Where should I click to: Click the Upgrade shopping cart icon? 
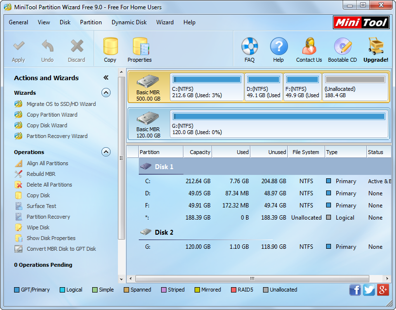tap(376, 46)
